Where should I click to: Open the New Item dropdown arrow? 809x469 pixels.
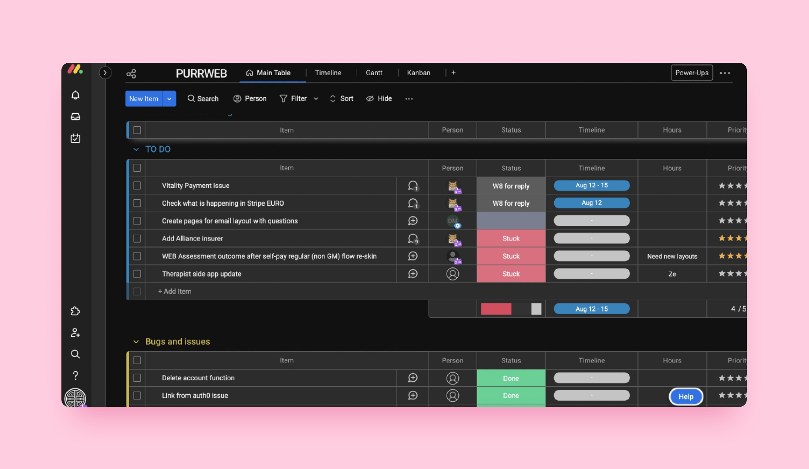[169, 99]
